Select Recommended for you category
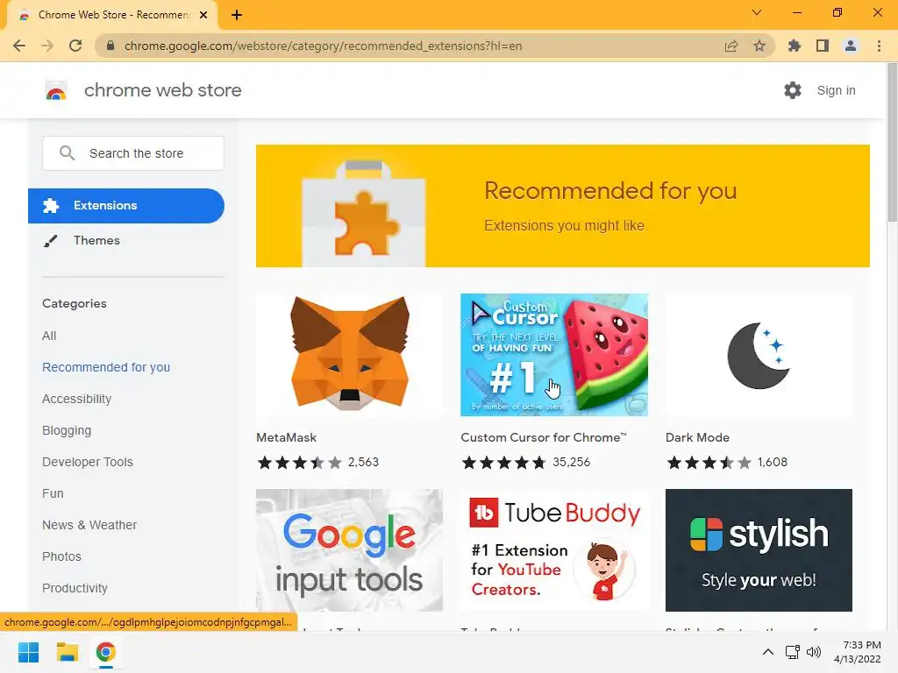The image size is (898, 673). pyautogui.click(x=106, y=367)
